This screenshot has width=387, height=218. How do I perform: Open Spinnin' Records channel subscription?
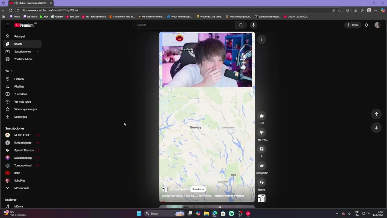click(x=22, y=150)
